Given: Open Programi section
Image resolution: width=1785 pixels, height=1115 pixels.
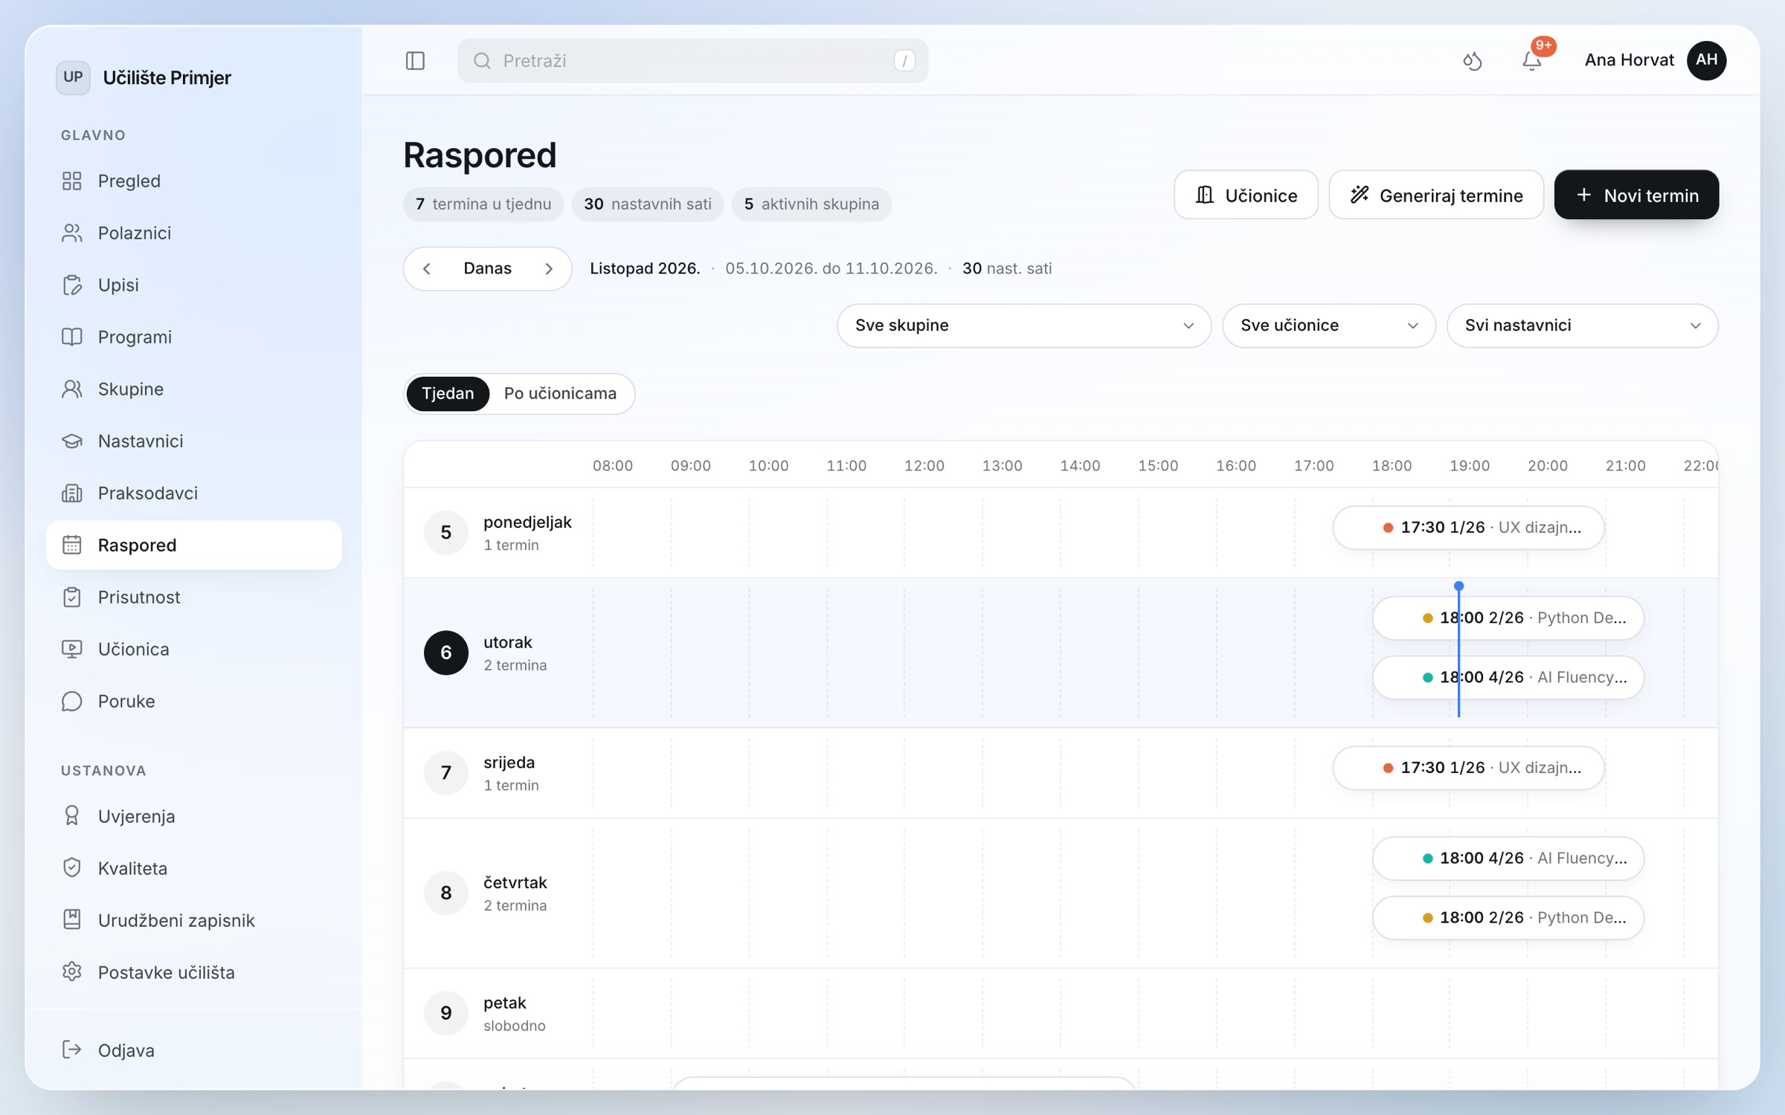Looking at the screenshot, I should tap(193, 337).
